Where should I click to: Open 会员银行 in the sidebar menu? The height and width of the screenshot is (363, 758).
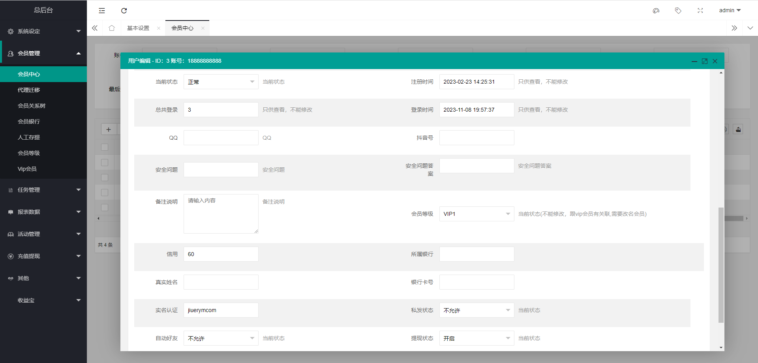click(29, 122)
